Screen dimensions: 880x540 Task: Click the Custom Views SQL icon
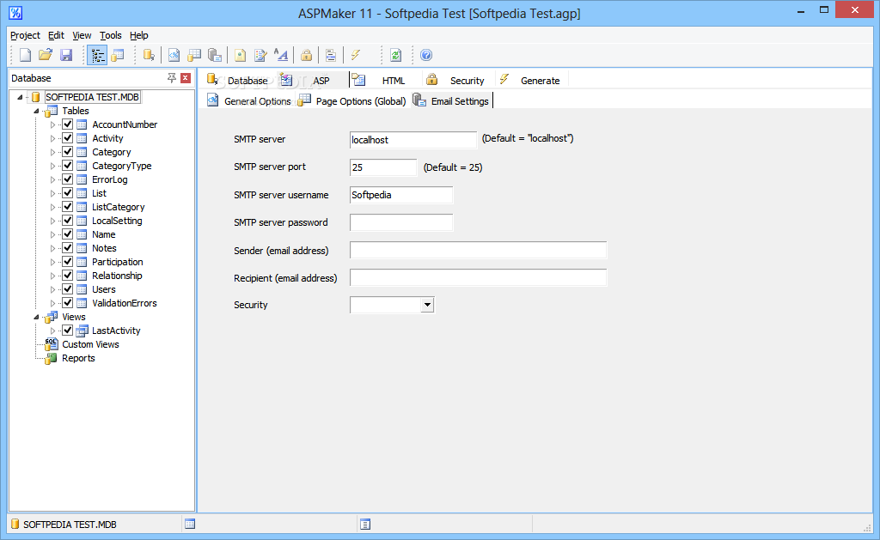point(51,344)
